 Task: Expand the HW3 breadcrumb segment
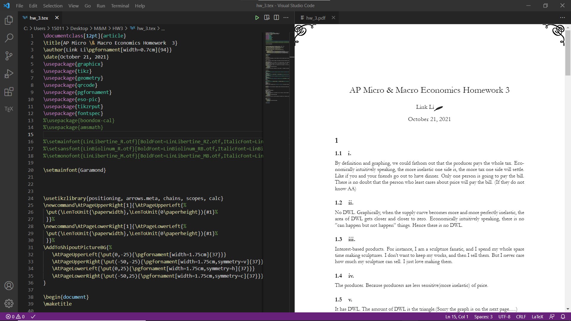(117, 29)
